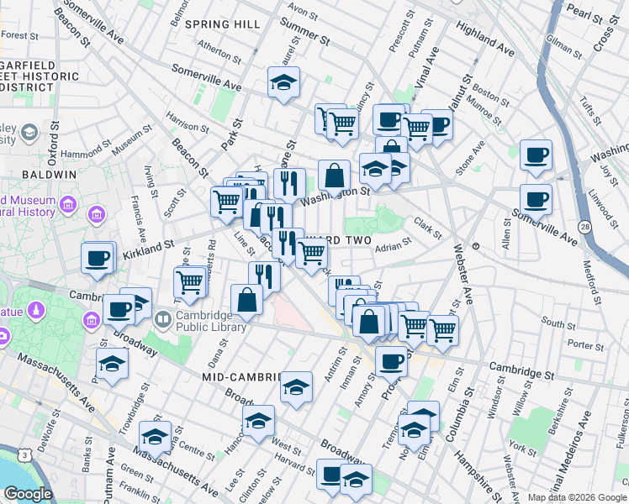Image resolution: width=629 pixels, height=504 pixels.
Task: Click the Google logo
Action: 28,494
